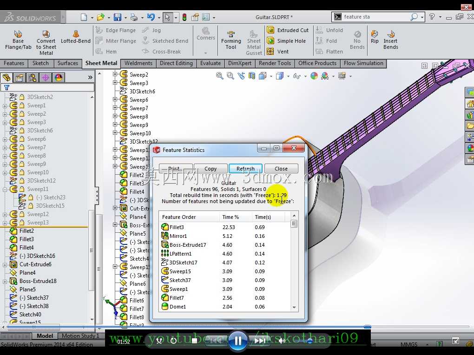This screenshot has width=474, height=355.
Task: Select the Simple Hole tool
Action: (287, 41)
